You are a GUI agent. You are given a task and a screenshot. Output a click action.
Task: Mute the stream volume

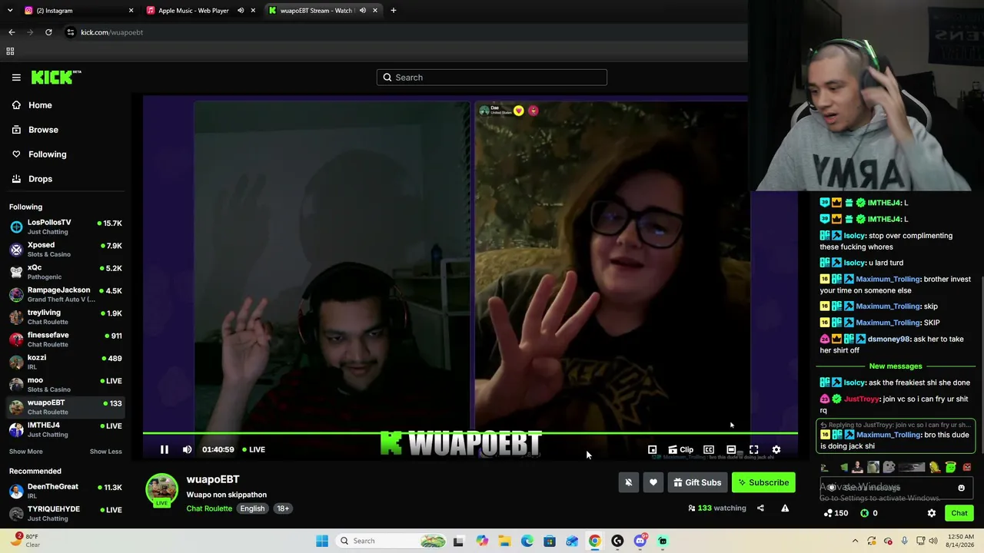pyautogui.click(x=188, y=449)
